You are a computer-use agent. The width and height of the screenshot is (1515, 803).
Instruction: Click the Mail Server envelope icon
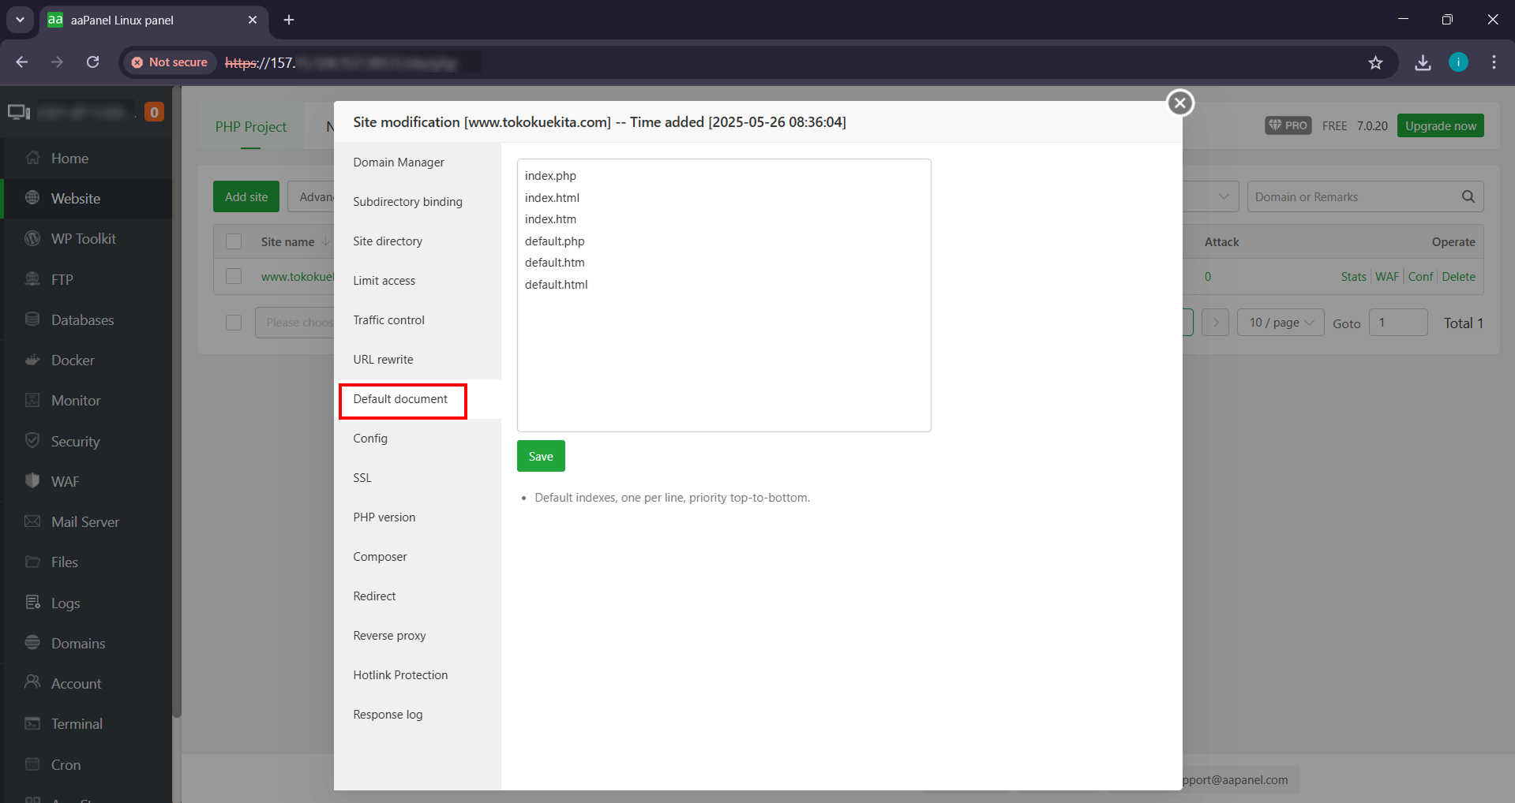point(32,521)
